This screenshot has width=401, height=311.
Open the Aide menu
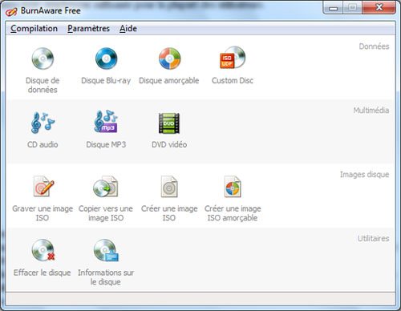click(128, 29)
